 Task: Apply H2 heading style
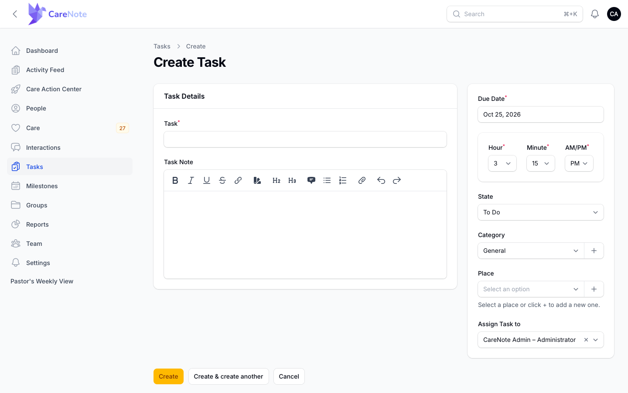pos(276,180)
